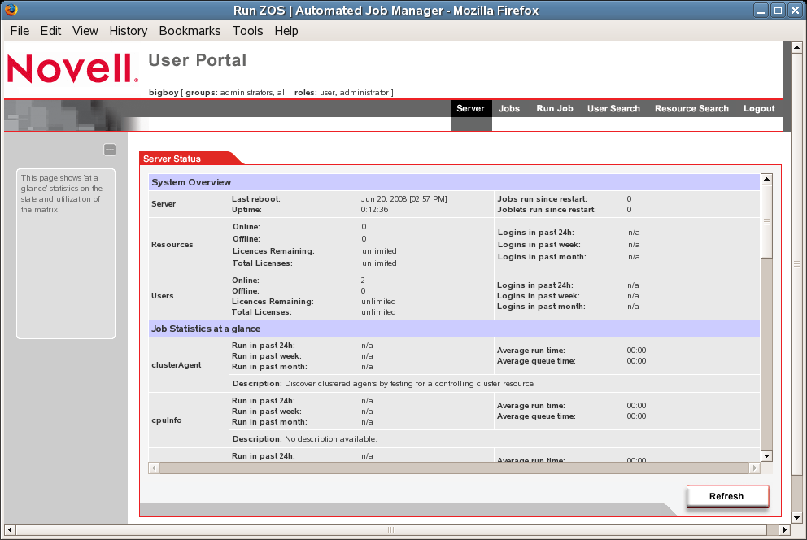This screenshot has height=540, width=807.
Task: Open the File menu
Action: pyautogui.click(x=20, y=31)
